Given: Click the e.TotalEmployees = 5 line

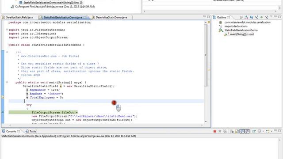Looking at the screenshot, I should coord(45,97).
